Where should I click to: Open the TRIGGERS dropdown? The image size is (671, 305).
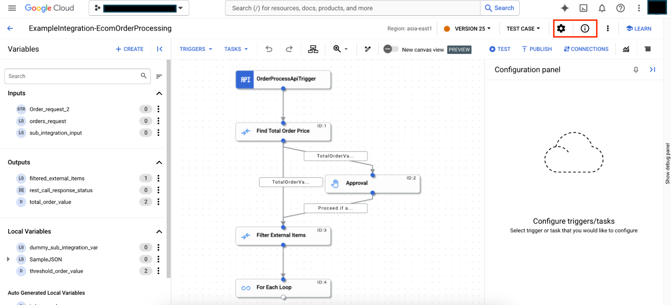click(x=195, y=49)
